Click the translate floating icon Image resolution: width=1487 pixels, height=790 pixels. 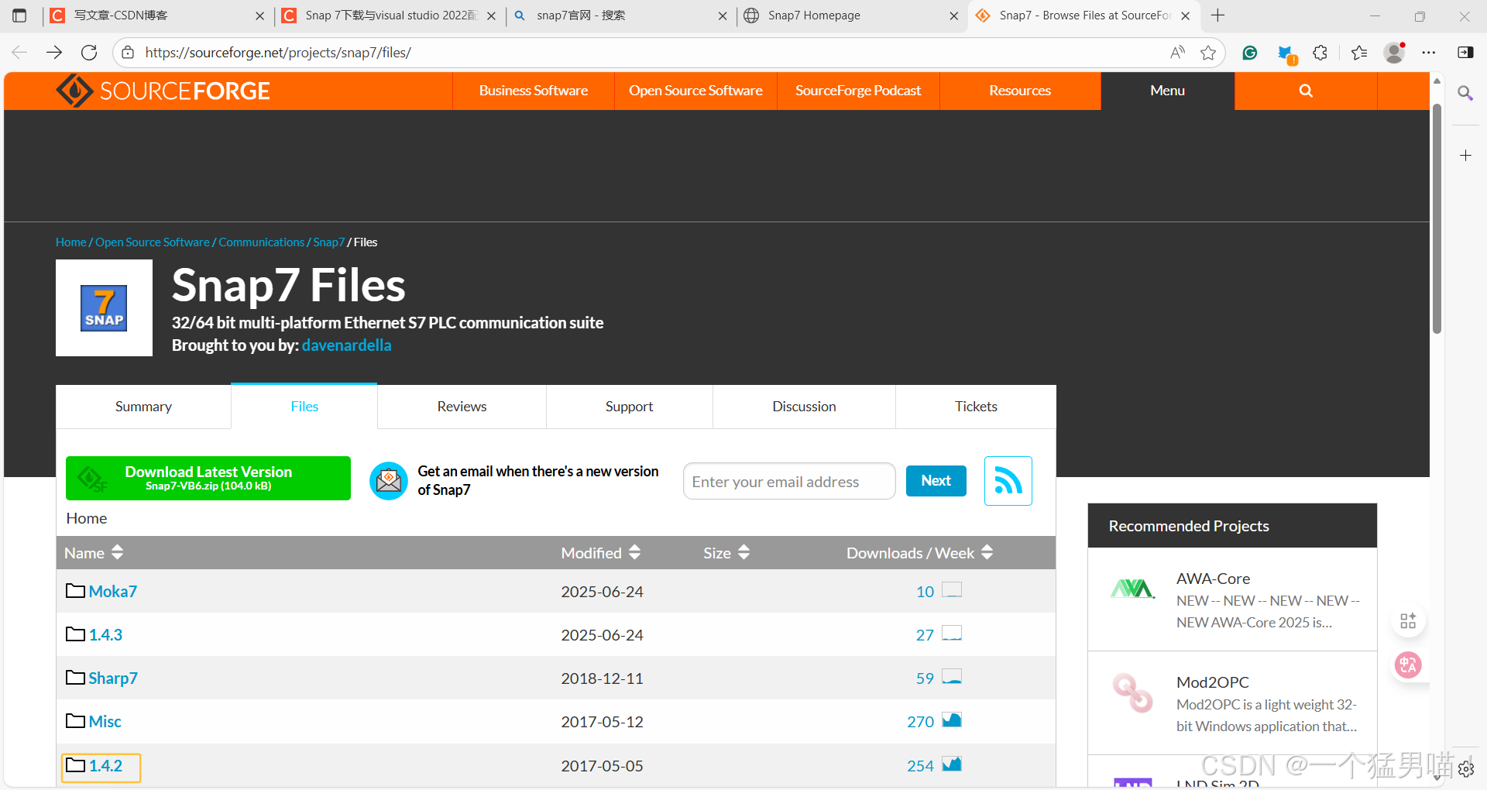point(1408,665)
